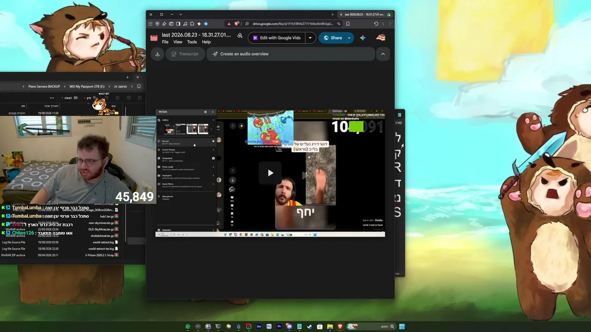Click Edit with Google Vids button
This screenshot has width=591, height=332.
click(x=277, y=38)
